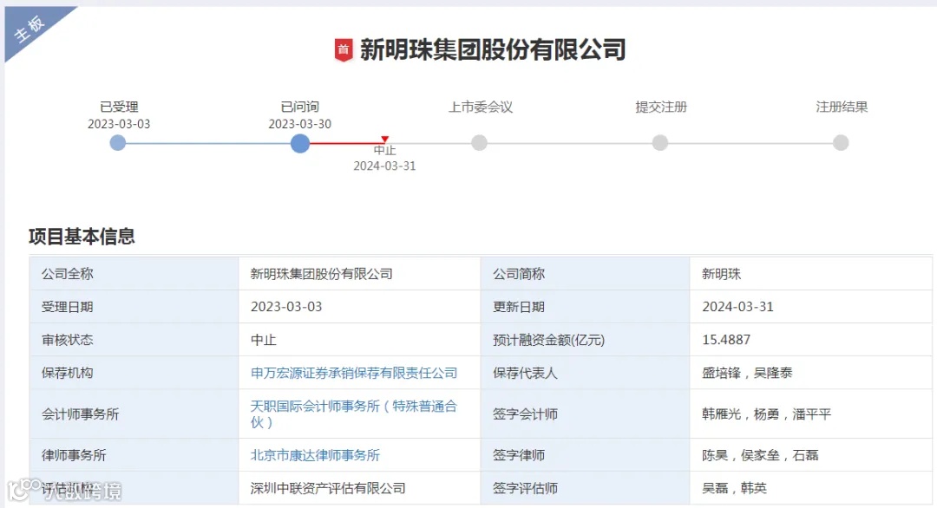Click the 新明珠 short name value
Image resolution: width=937 pixels, height=508 pixels.
pyautogui.click(x=721, y=274)
